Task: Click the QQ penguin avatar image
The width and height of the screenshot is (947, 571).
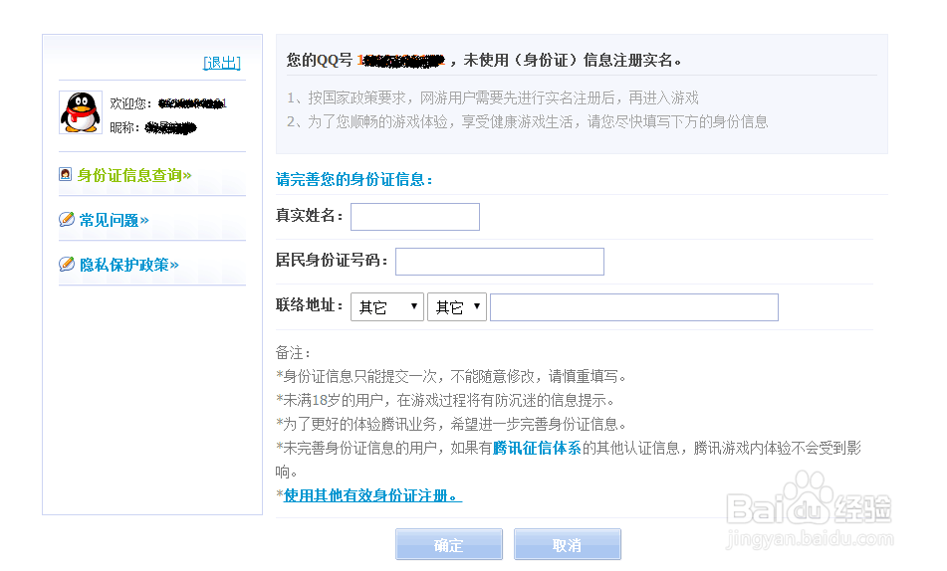Action: 81,112
